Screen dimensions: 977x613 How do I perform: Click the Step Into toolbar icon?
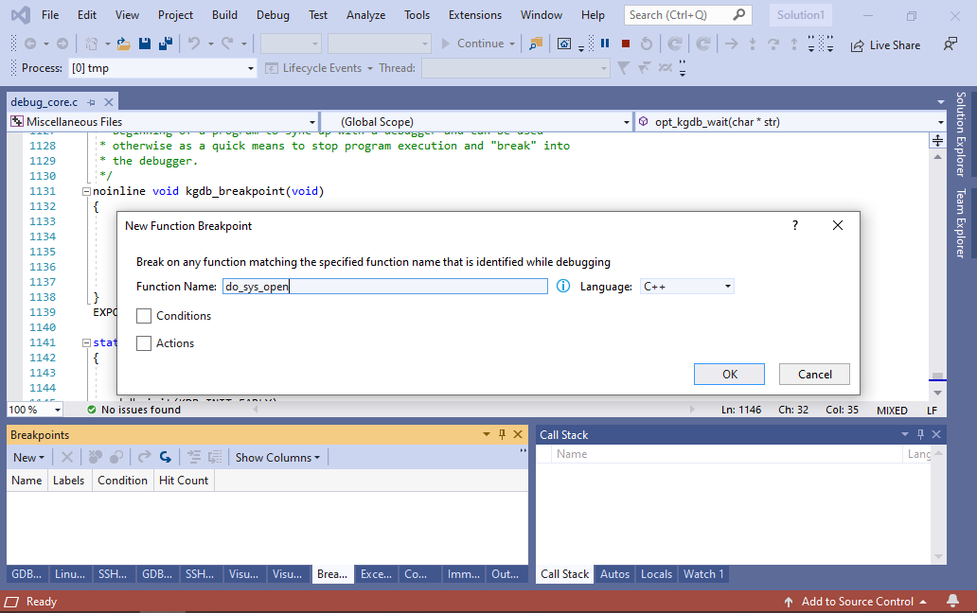tap(752, 44)
